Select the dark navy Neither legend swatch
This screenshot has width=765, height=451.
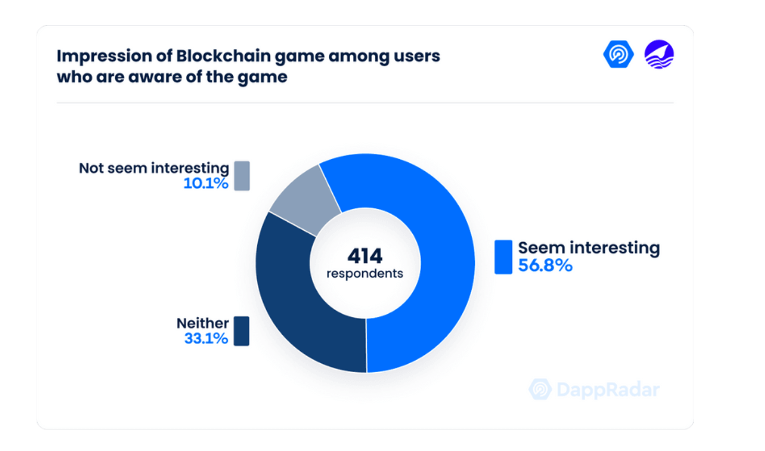coord(241,331)
